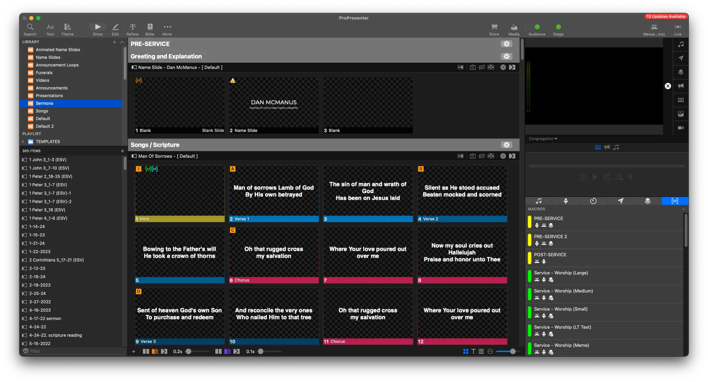Select the Reflow tool in the top toolbar

click(x=132, y=29)
